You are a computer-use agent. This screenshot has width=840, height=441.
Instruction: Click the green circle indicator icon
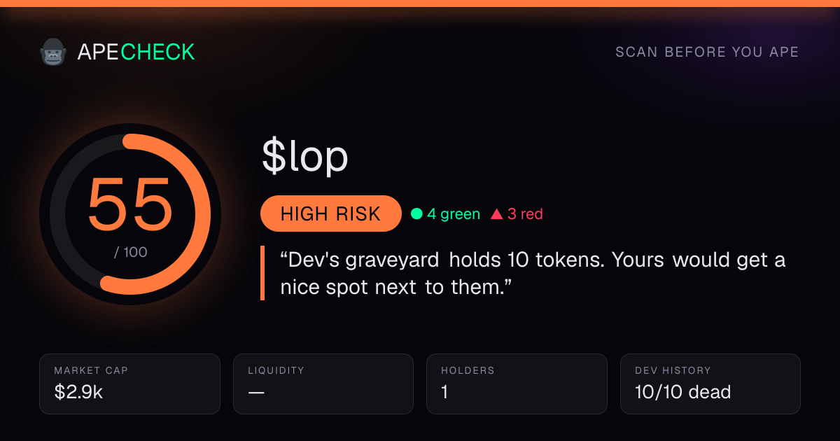click(x=416, y=214)
